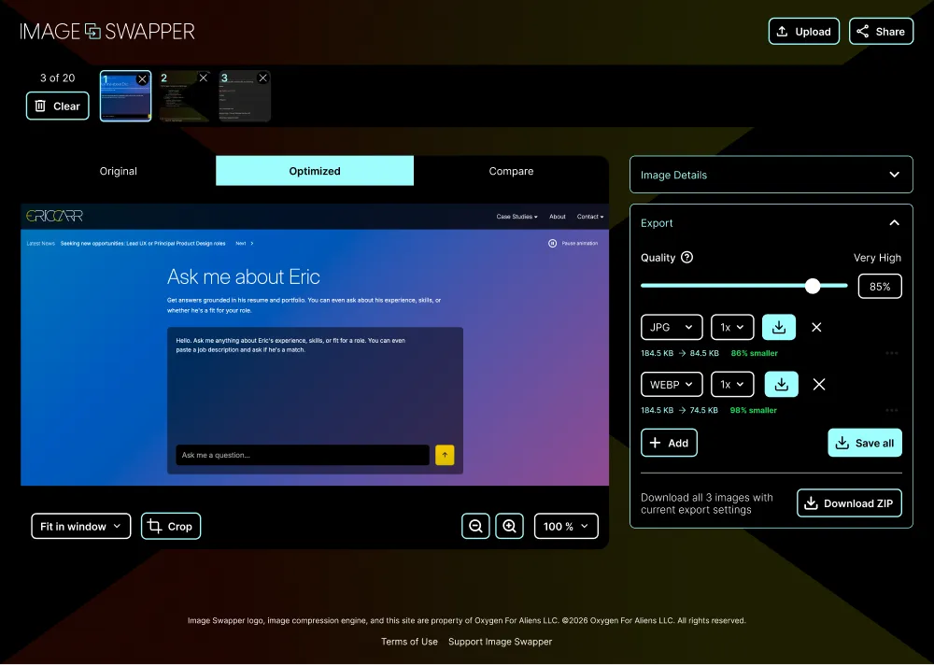Remove thumbnail 1 with its X
The image size is (934, 665).
[x=142, y=78]
